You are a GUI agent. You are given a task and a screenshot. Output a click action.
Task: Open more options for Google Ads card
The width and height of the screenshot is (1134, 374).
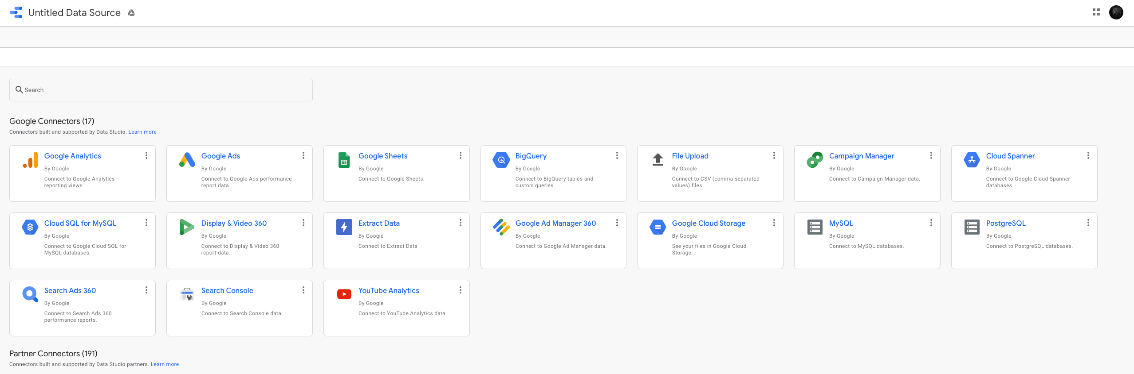(303, 156)
